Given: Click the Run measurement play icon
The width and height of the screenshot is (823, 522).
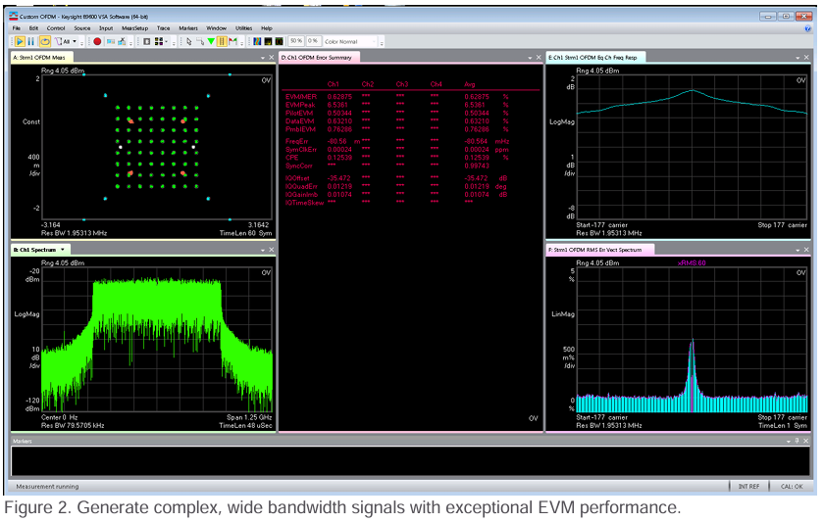Looking at the screenshot, I should [x=20, y=41].
